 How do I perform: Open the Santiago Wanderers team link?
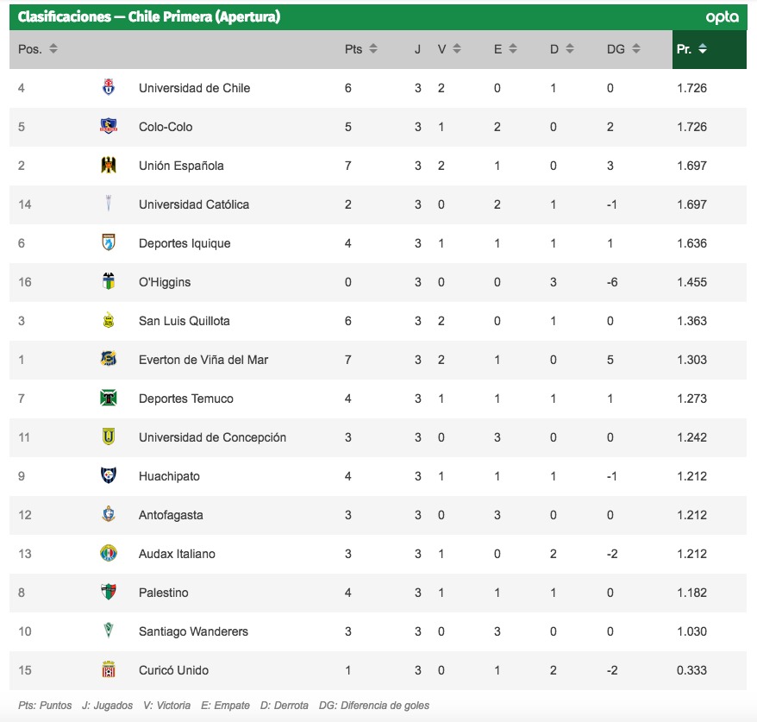[193, 631]
